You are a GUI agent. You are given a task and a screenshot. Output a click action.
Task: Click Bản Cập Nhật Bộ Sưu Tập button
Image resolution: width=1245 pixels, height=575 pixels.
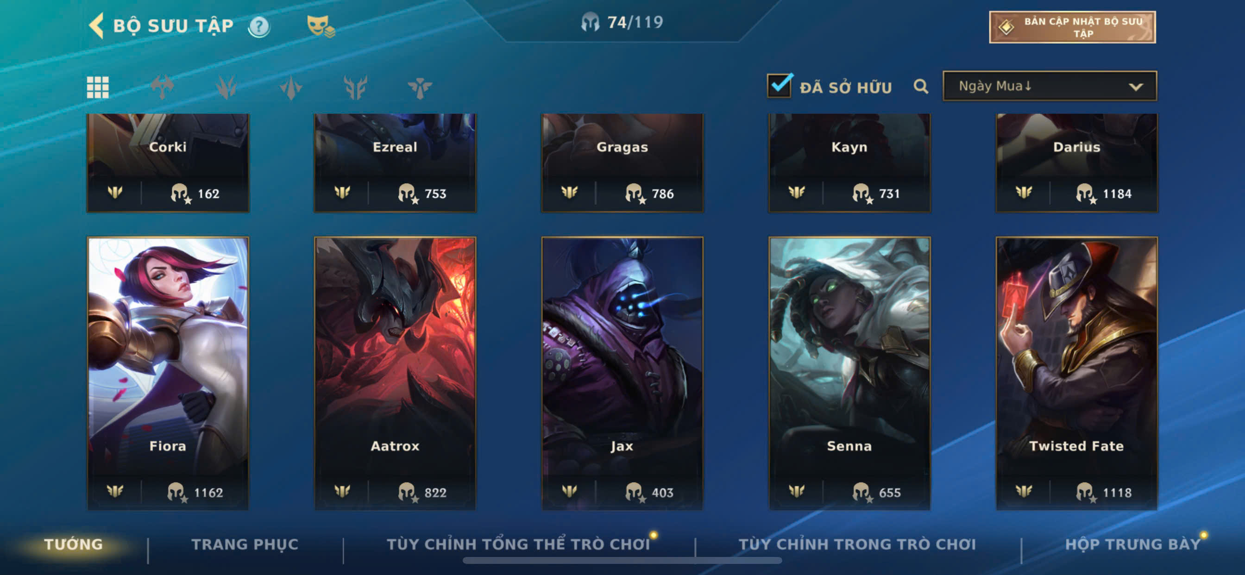pyautogui.click(x=1072, y=27)
